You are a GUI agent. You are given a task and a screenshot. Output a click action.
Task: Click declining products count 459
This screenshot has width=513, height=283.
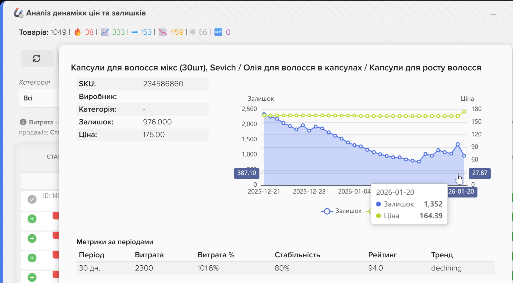point(177,32)
